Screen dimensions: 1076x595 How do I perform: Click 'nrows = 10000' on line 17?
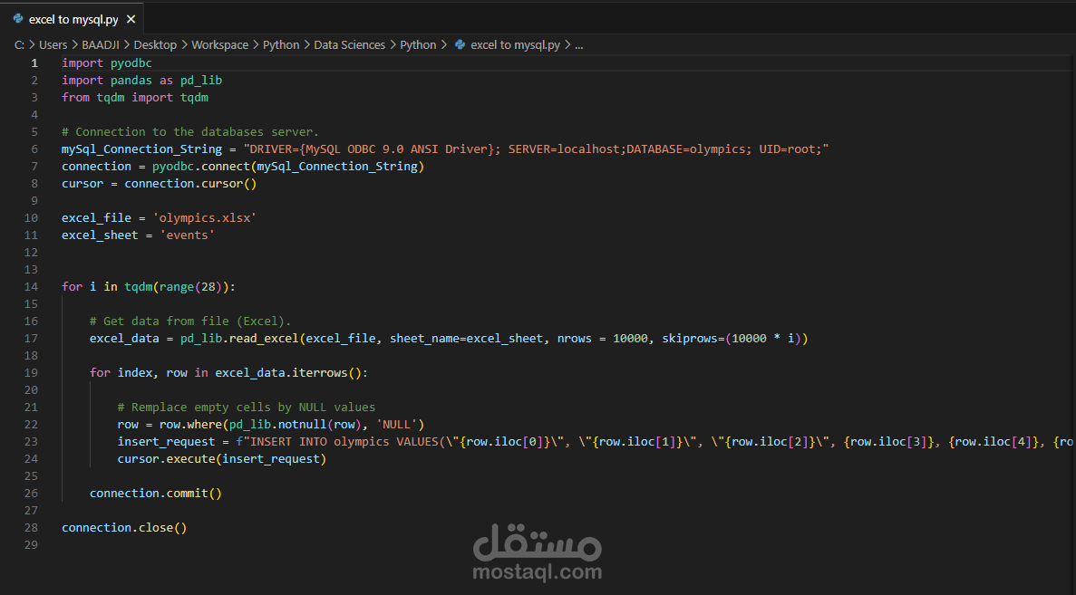point(603,338)
